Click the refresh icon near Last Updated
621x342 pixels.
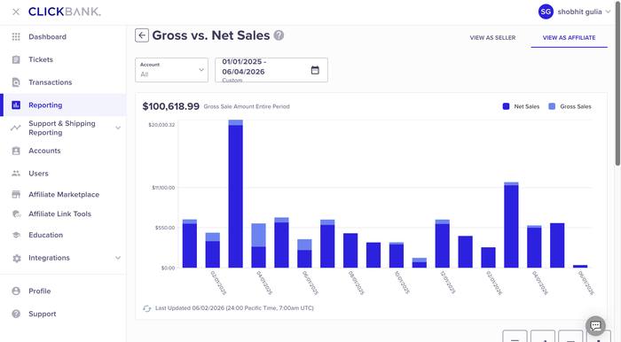147,308
